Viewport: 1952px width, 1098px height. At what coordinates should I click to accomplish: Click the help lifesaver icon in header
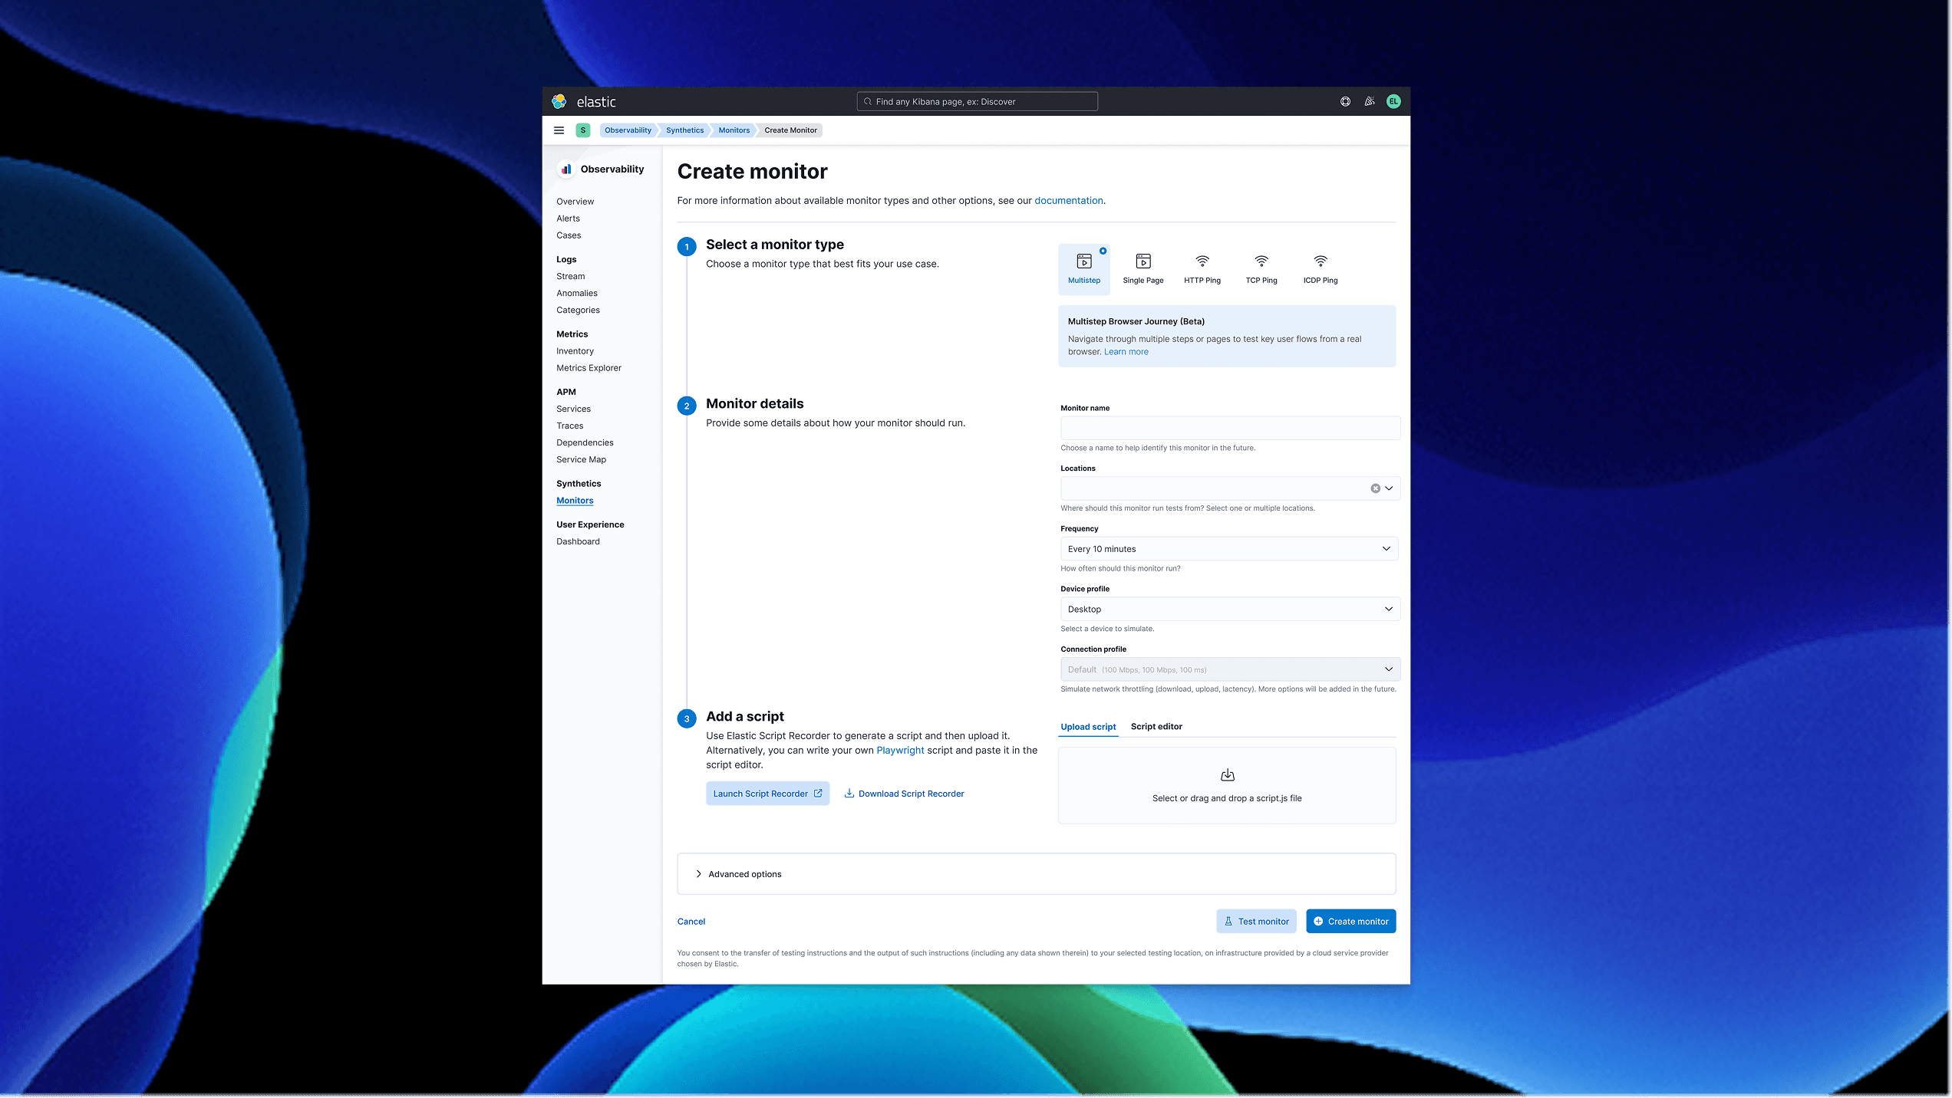coord(1345,101)
